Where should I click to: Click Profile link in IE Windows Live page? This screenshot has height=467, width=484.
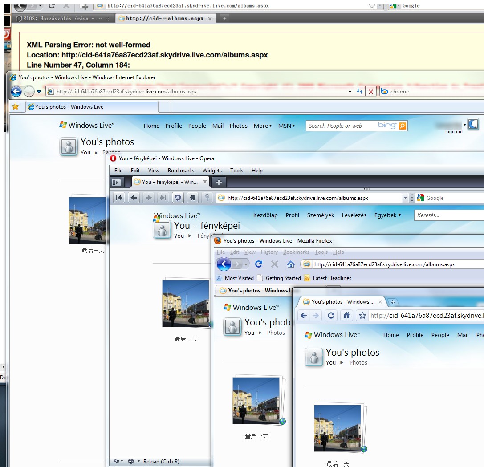[174, 126]
